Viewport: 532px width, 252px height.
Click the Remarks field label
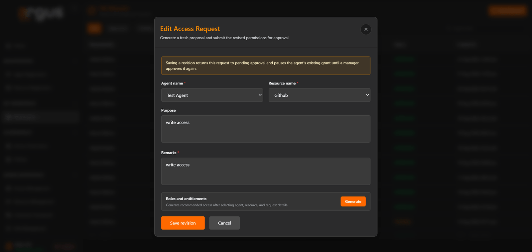(x=169, y=153)
